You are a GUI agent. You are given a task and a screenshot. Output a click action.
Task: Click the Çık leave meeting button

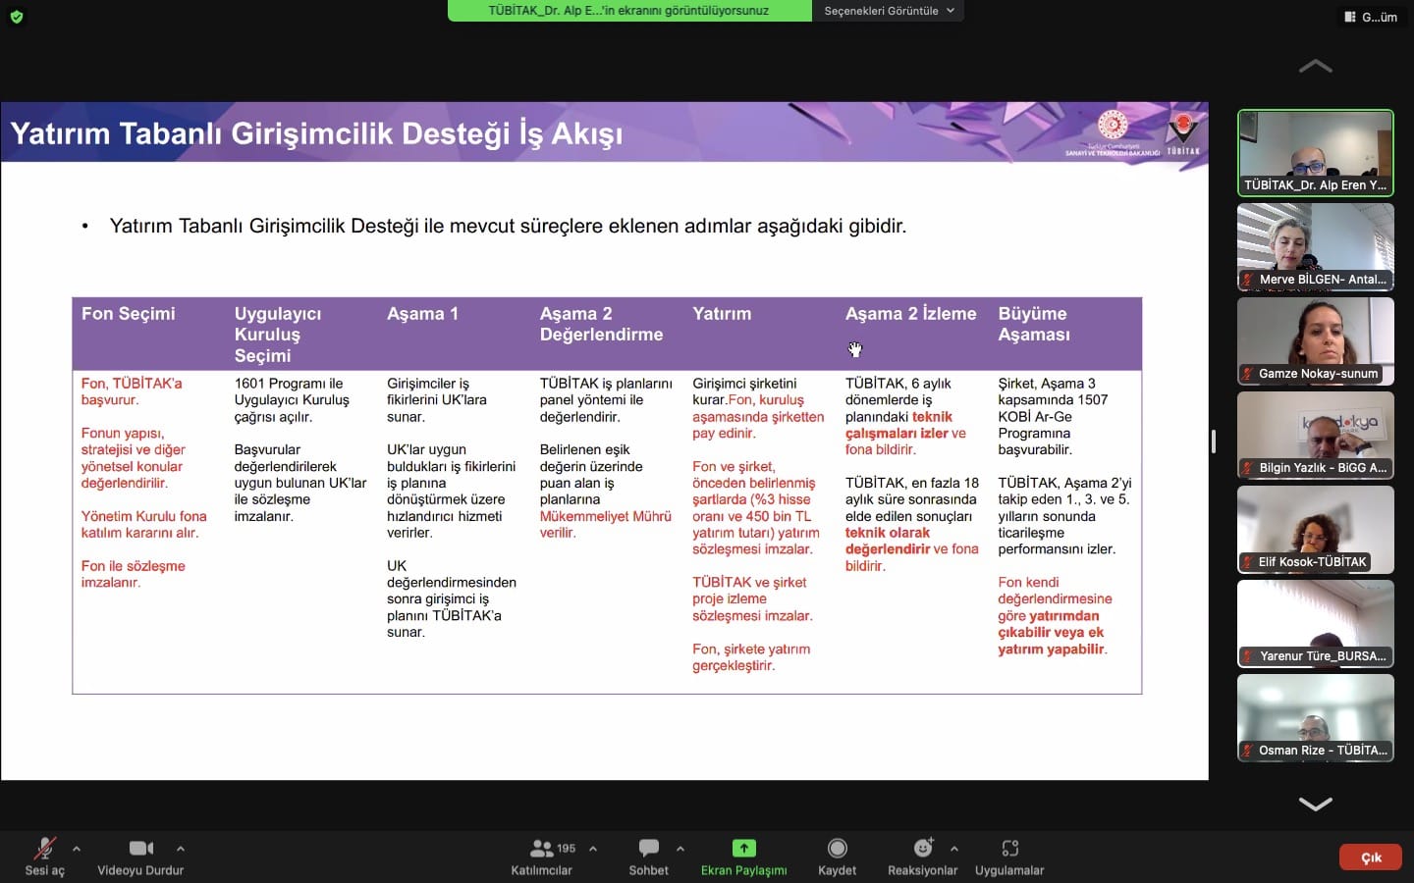click(1371, 857)
